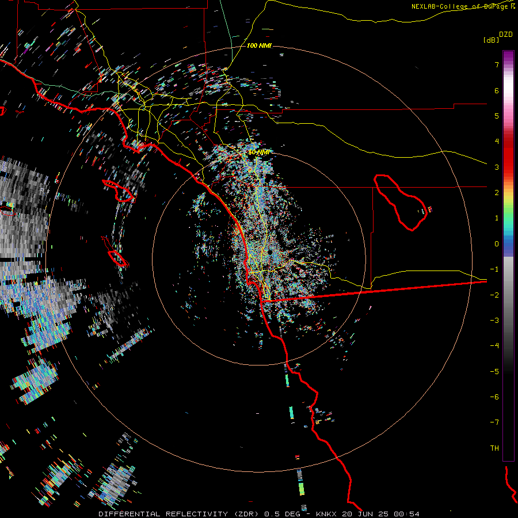The image size is (518, 518).
Task: Click the TH threshold label on scale
Action: tap(494, 448)
